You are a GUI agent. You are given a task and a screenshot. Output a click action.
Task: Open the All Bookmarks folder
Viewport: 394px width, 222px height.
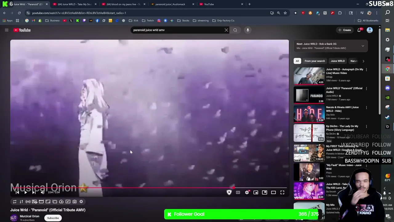coord(368,21)
